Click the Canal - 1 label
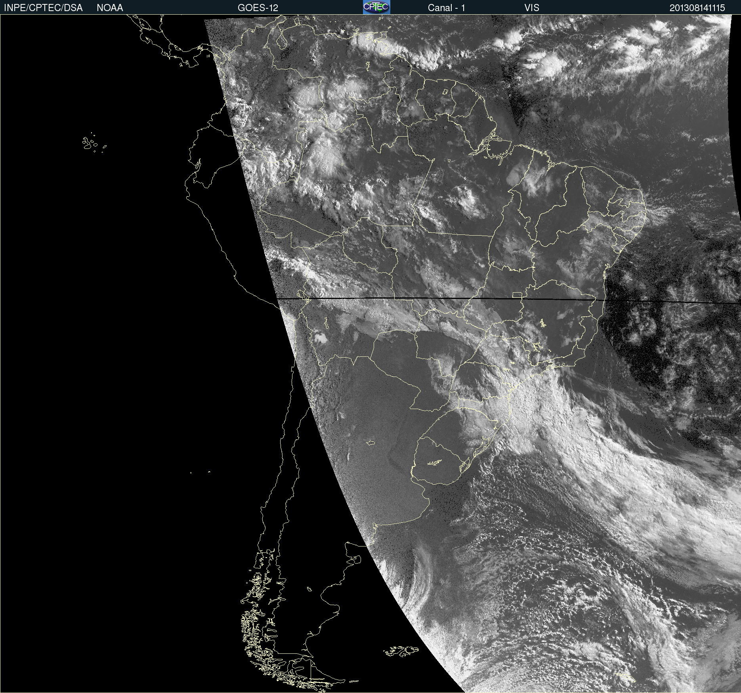 coord(447,8)
